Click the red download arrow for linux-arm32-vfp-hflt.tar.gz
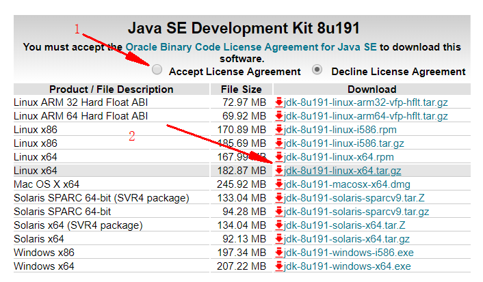 click(279, 102)
